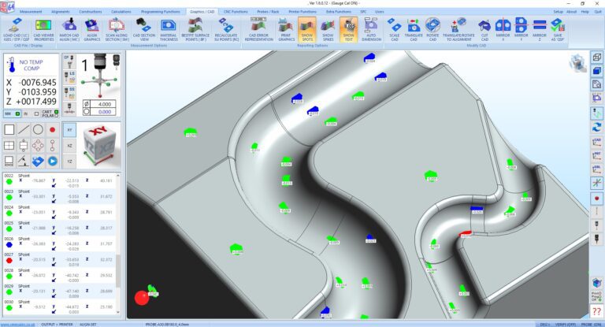Select the YZ plane button
The image size is (605, 327).
click(69, 161)
